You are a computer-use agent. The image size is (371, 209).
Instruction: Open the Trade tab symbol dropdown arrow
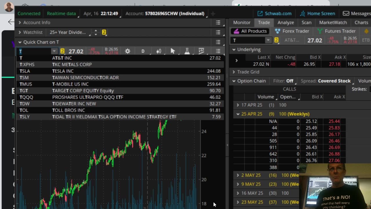(x=268, y=40)
